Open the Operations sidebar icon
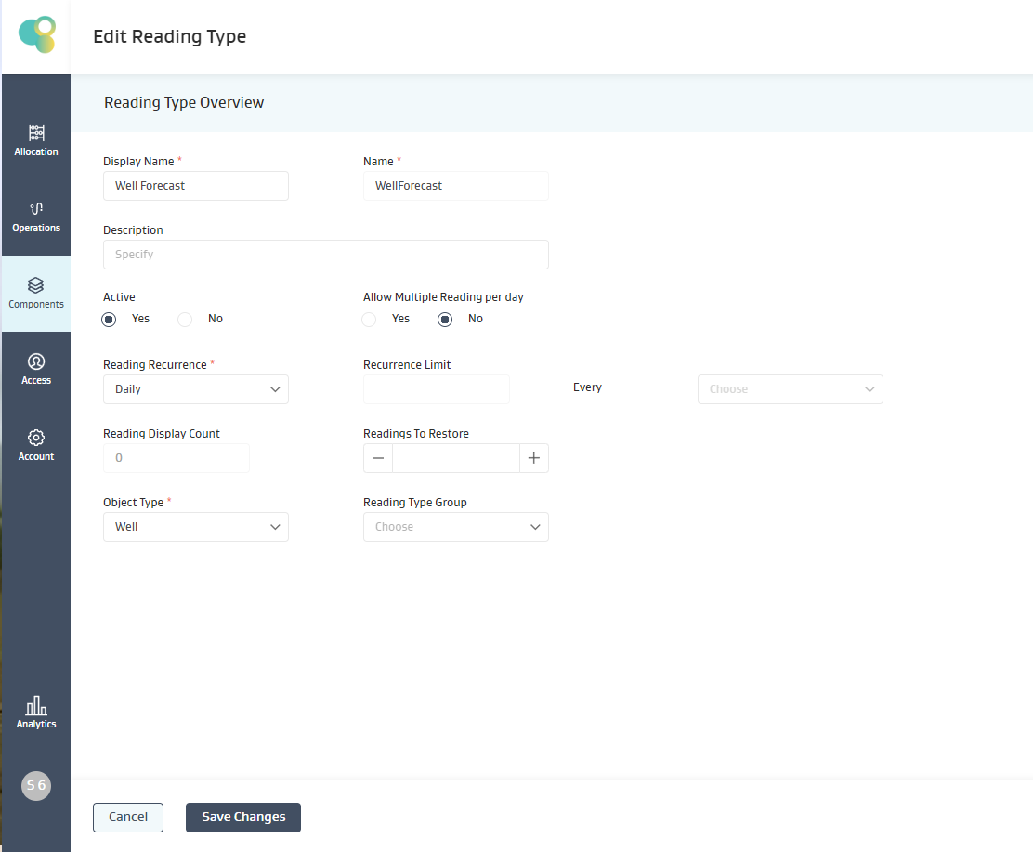The width and height of the screenshot is (1033, 852). [36, 209]
